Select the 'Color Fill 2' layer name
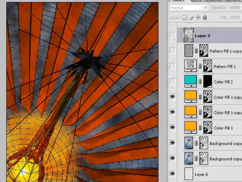The height and width of the screenshot is (182, 242). click(x=223, y=82)
